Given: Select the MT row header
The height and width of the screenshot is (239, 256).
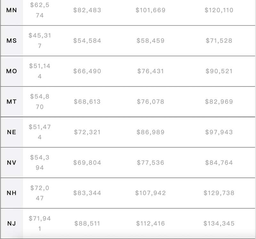Looking at the screenshot, I should pyautogui.click(x=12, y=102).
